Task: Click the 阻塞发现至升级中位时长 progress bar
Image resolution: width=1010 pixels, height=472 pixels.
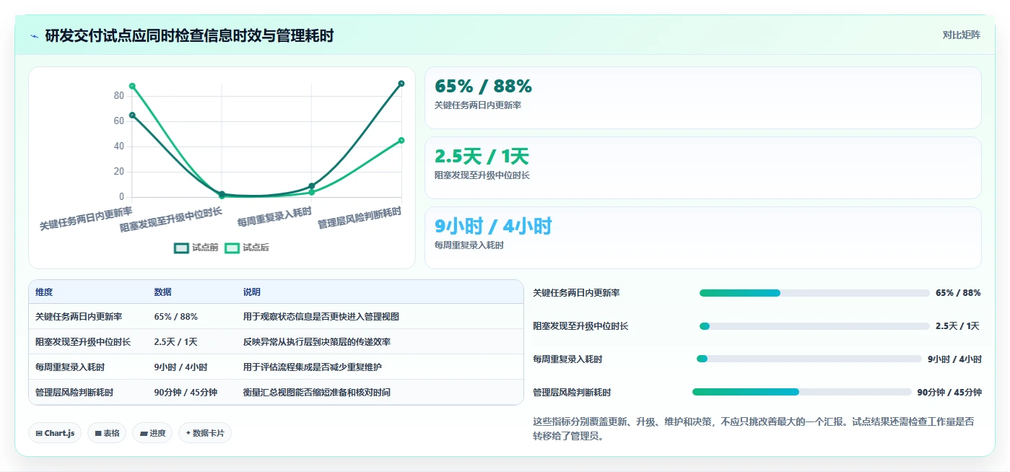Action: (x=814, y=326)
